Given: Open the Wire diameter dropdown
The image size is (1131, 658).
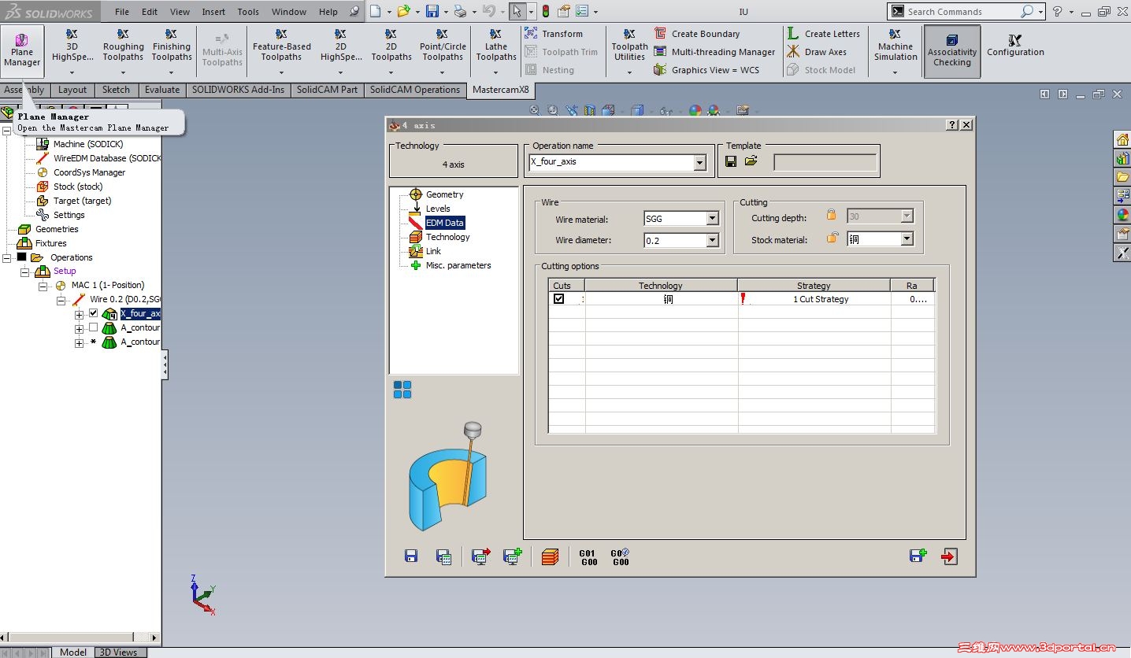Looking at the screenshot, I should pos(712,241).
